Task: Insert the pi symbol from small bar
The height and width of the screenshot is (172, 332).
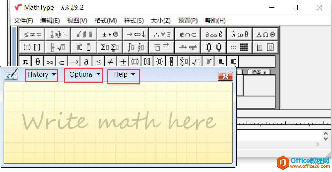Action: click(x=25, y=62)
